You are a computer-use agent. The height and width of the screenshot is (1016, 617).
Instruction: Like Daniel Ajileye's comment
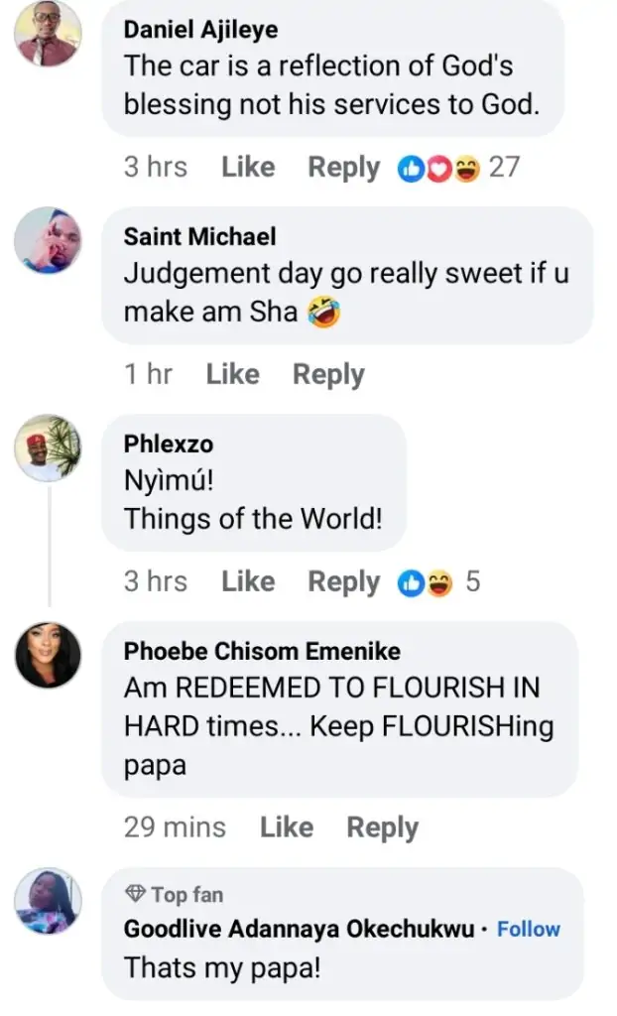[x=248, y=168]
